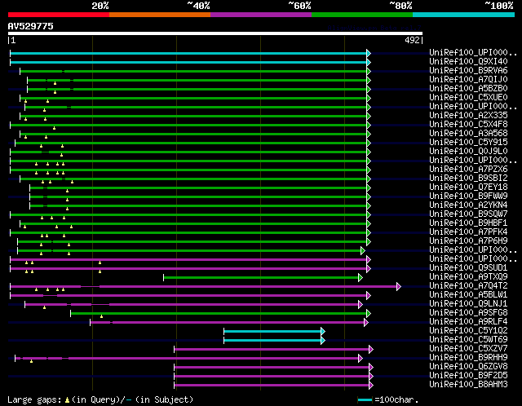Click arrowhead ending the UniRef100_A9SFG8 bar
522x406 pixels.
(x=369, y=313)
